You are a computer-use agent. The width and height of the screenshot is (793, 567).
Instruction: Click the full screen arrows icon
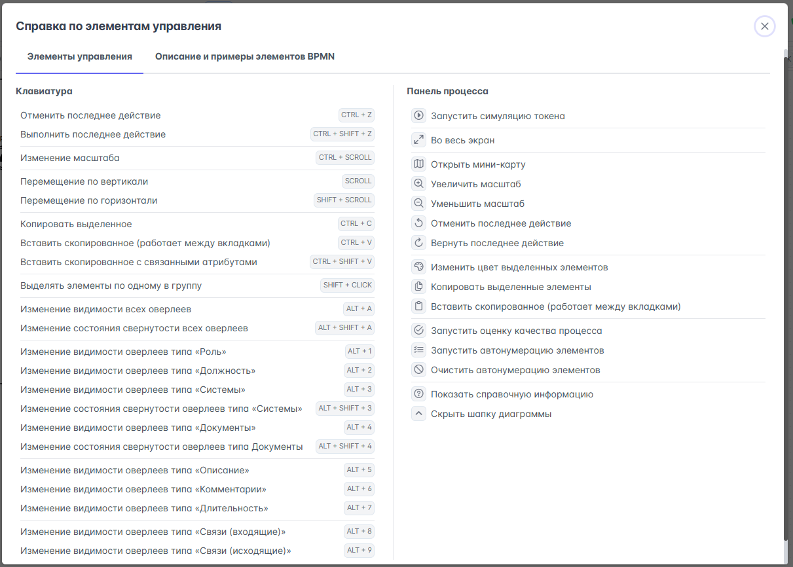coord(418,140)
